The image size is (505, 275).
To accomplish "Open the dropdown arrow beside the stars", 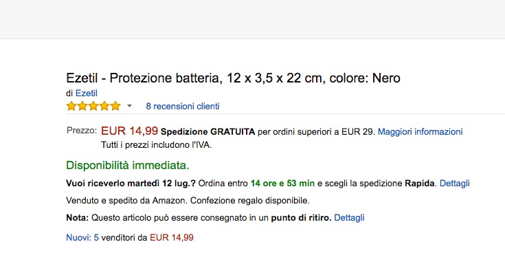I will point(129,107).
